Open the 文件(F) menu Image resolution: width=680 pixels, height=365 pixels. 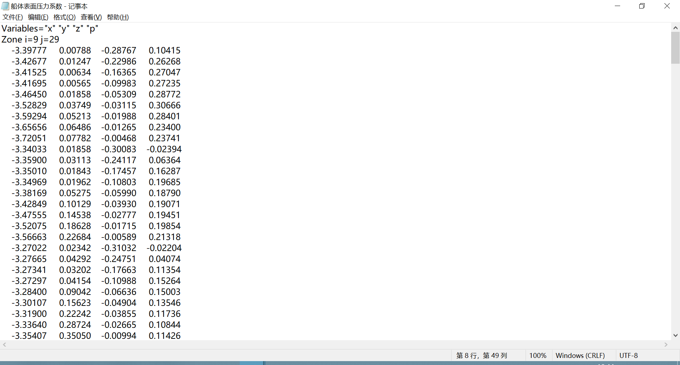point(13,17)
